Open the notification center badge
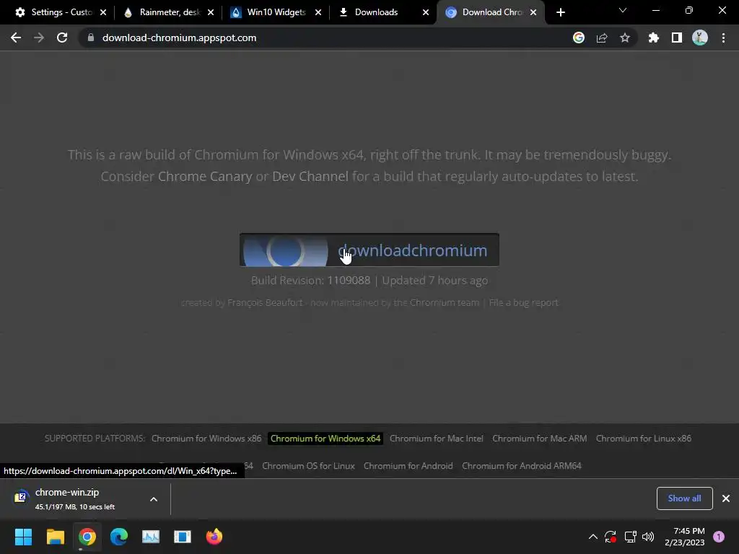Screen dimensions: 739x554 pos(719,537)
